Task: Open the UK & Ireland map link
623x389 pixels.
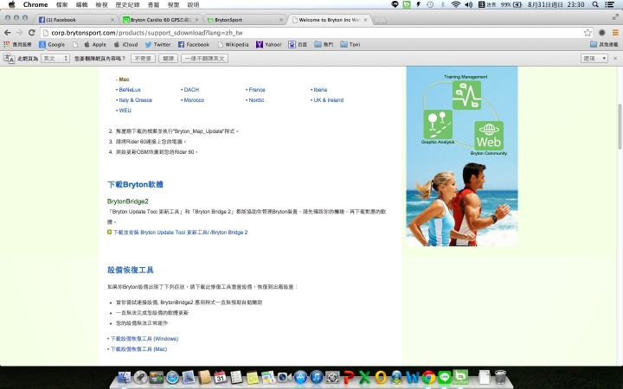Action: (329, 100)
